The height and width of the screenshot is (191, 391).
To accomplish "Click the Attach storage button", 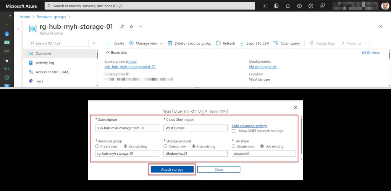I will tap(172, 169).
